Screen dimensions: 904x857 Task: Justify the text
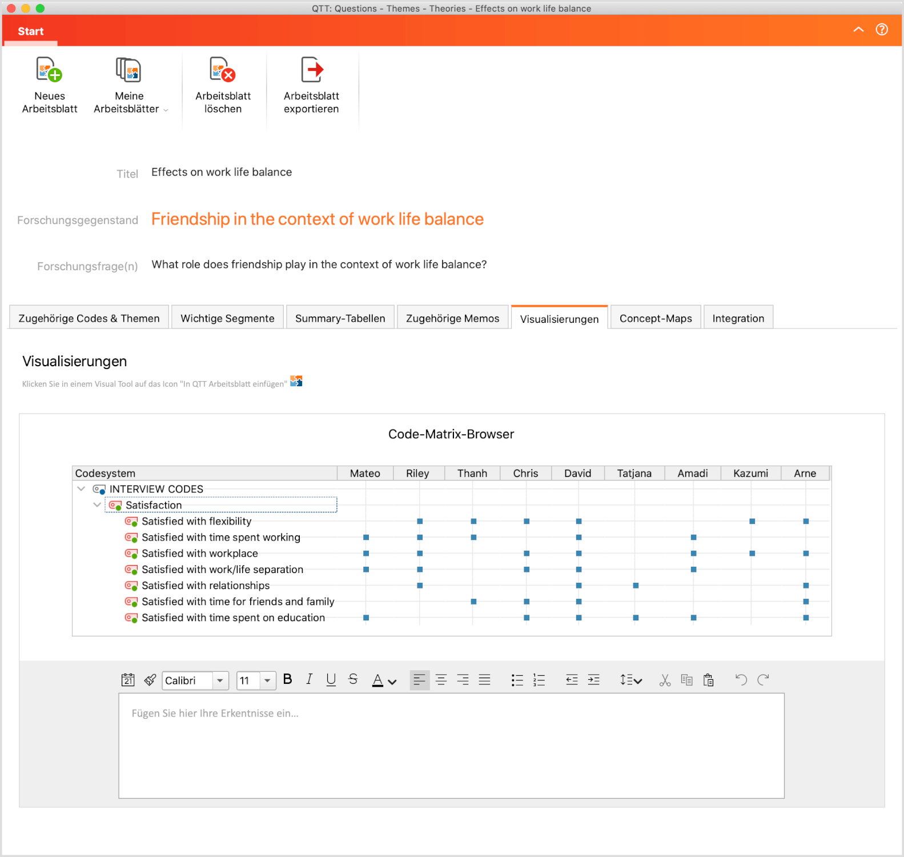point(484,680)
